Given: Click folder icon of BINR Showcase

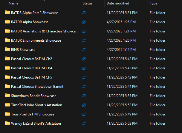Looking at the screenshot, I should (x=7, y=50).
